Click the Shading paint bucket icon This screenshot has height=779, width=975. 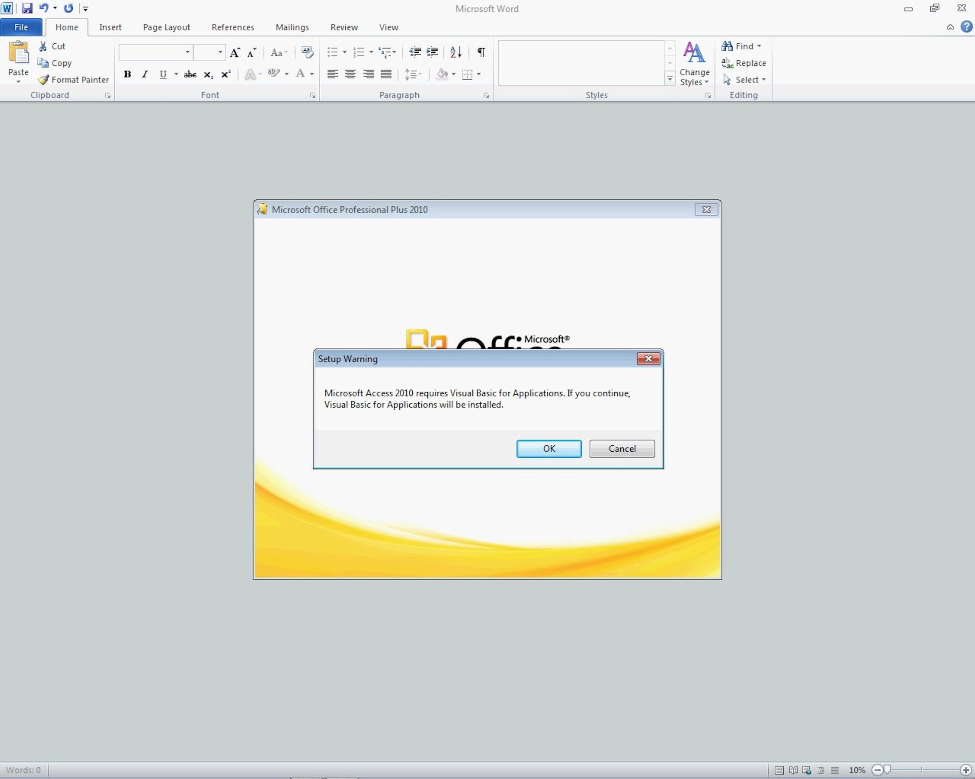[x=442, y=74]
